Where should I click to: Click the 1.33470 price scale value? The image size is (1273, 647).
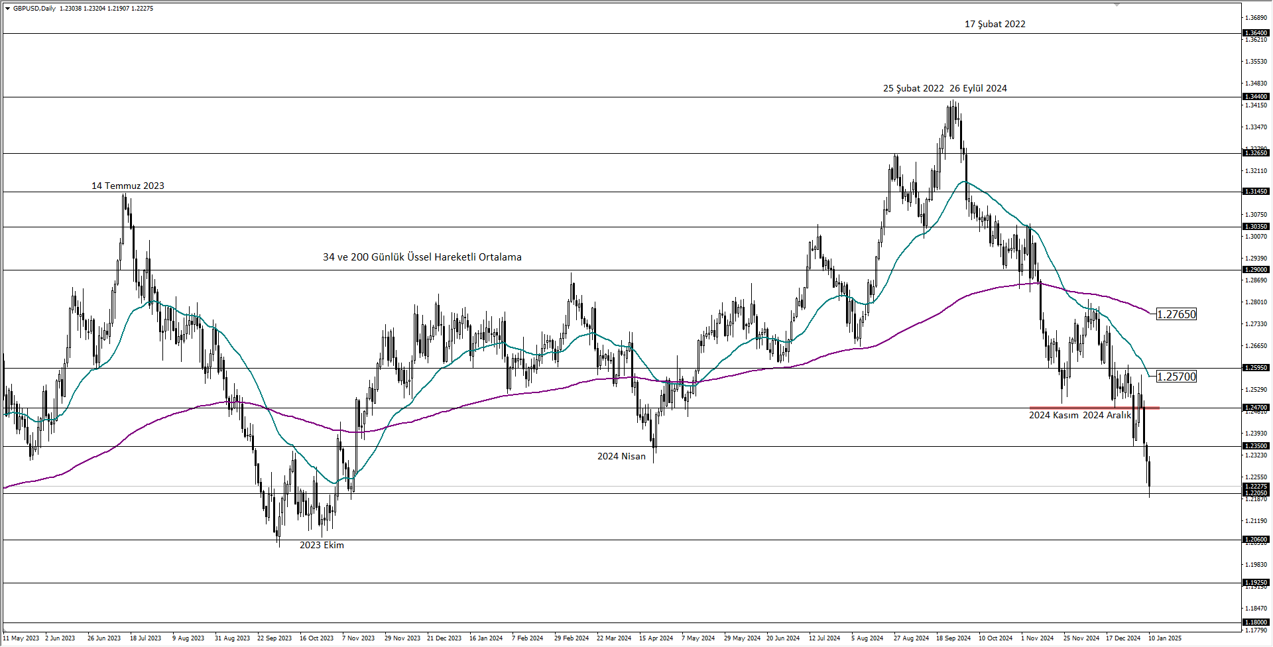(x=1256, y=127)
